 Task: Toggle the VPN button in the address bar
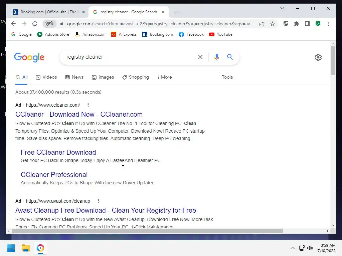point(49,24)
